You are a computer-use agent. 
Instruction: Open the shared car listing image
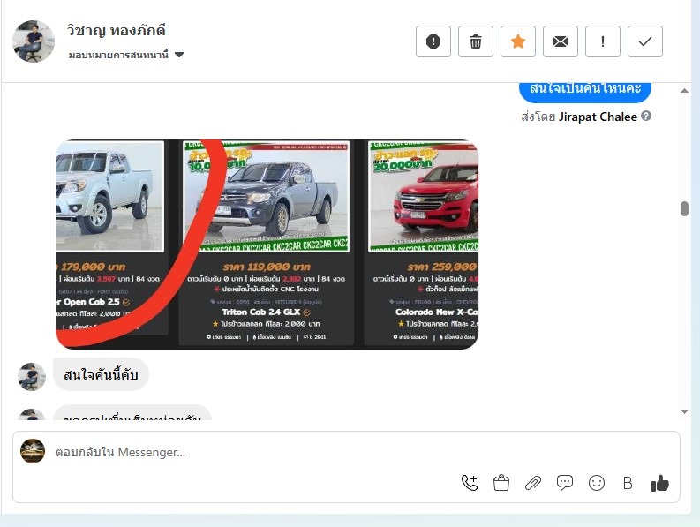coord(267,245)
